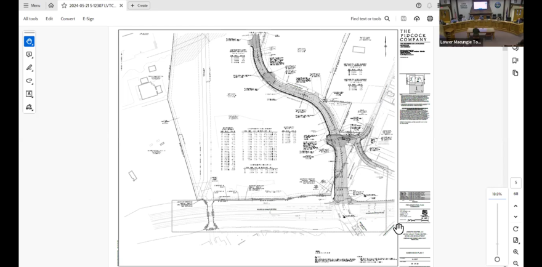Click Find text or tools search

click(x=370, y=18)
